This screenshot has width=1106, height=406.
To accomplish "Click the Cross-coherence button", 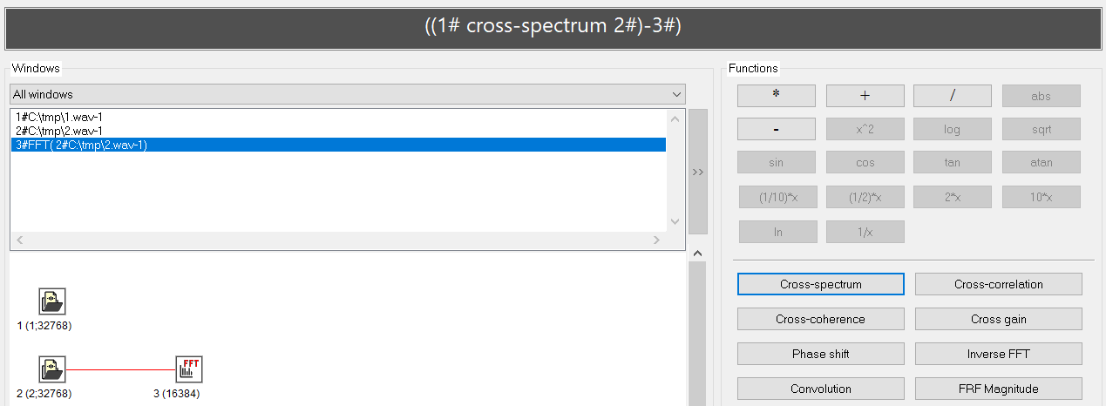I will 820,319.
